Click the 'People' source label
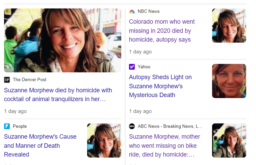This screenshot has height=165, width=256. pos(20,126)
